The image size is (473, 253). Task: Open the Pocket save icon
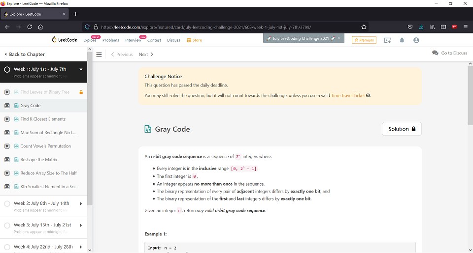pyautogui.click(x=410, y=27)
